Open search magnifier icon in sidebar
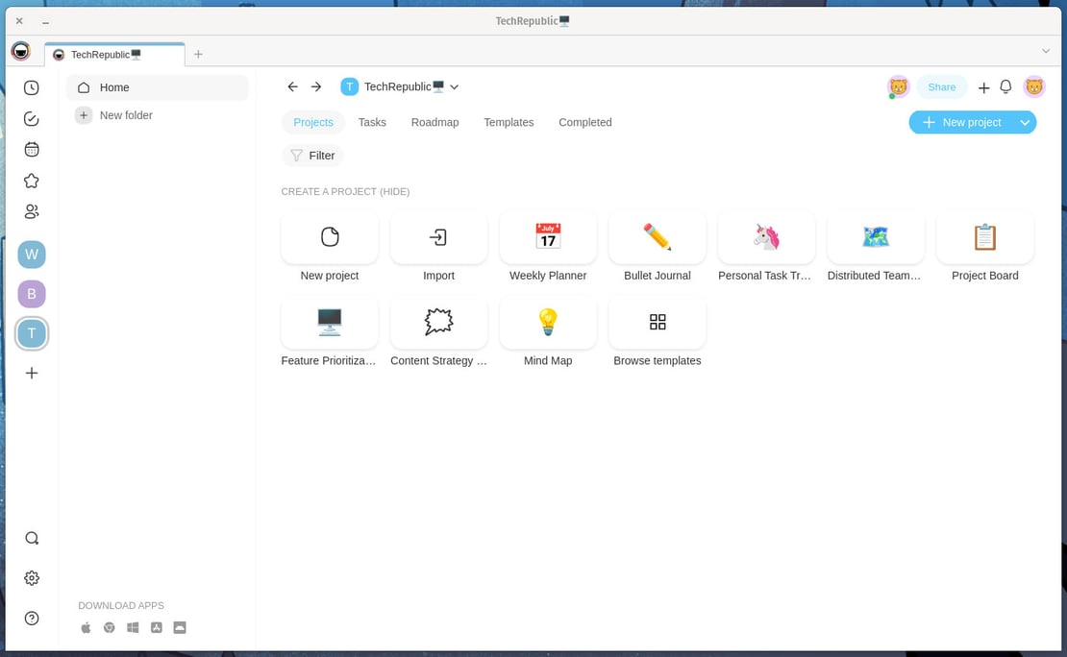Image resolution: width=1067 pixels, height=657 pixels. 32,539
